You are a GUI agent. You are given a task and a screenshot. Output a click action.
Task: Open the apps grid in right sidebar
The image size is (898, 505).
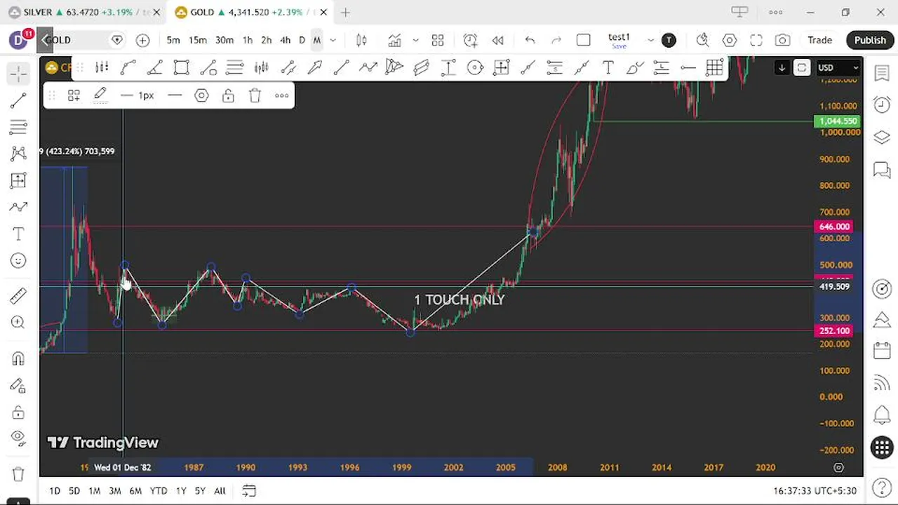coord(882,447)
